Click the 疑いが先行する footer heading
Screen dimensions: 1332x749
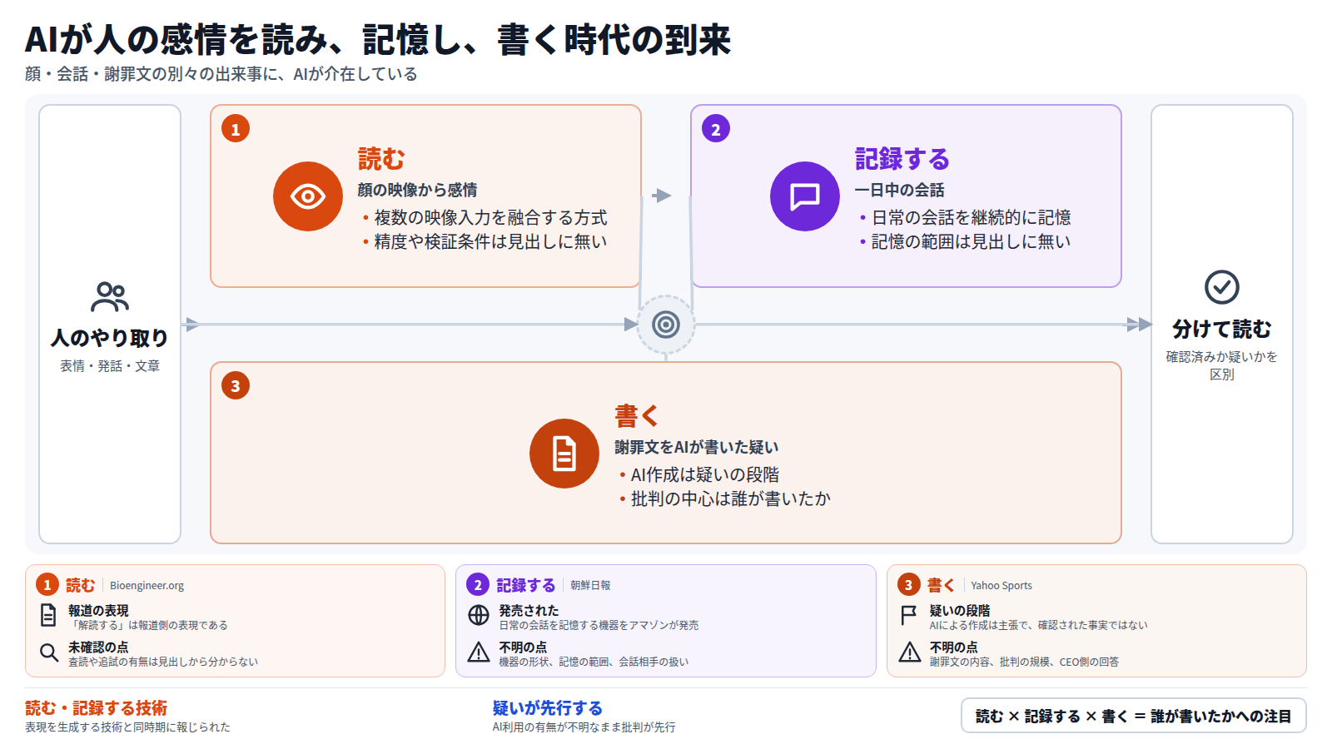click(548, 708)
